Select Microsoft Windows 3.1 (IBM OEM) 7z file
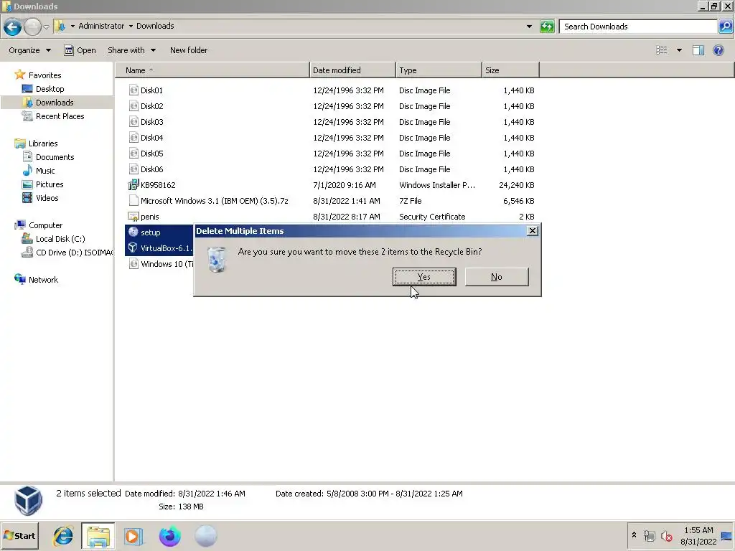 click(x=208, y=201)
